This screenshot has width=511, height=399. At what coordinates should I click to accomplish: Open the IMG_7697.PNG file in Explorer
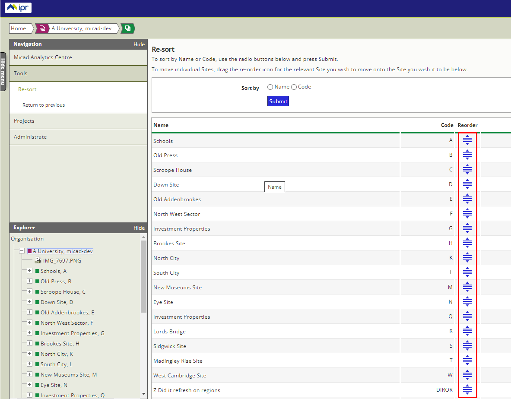point(62,261)
